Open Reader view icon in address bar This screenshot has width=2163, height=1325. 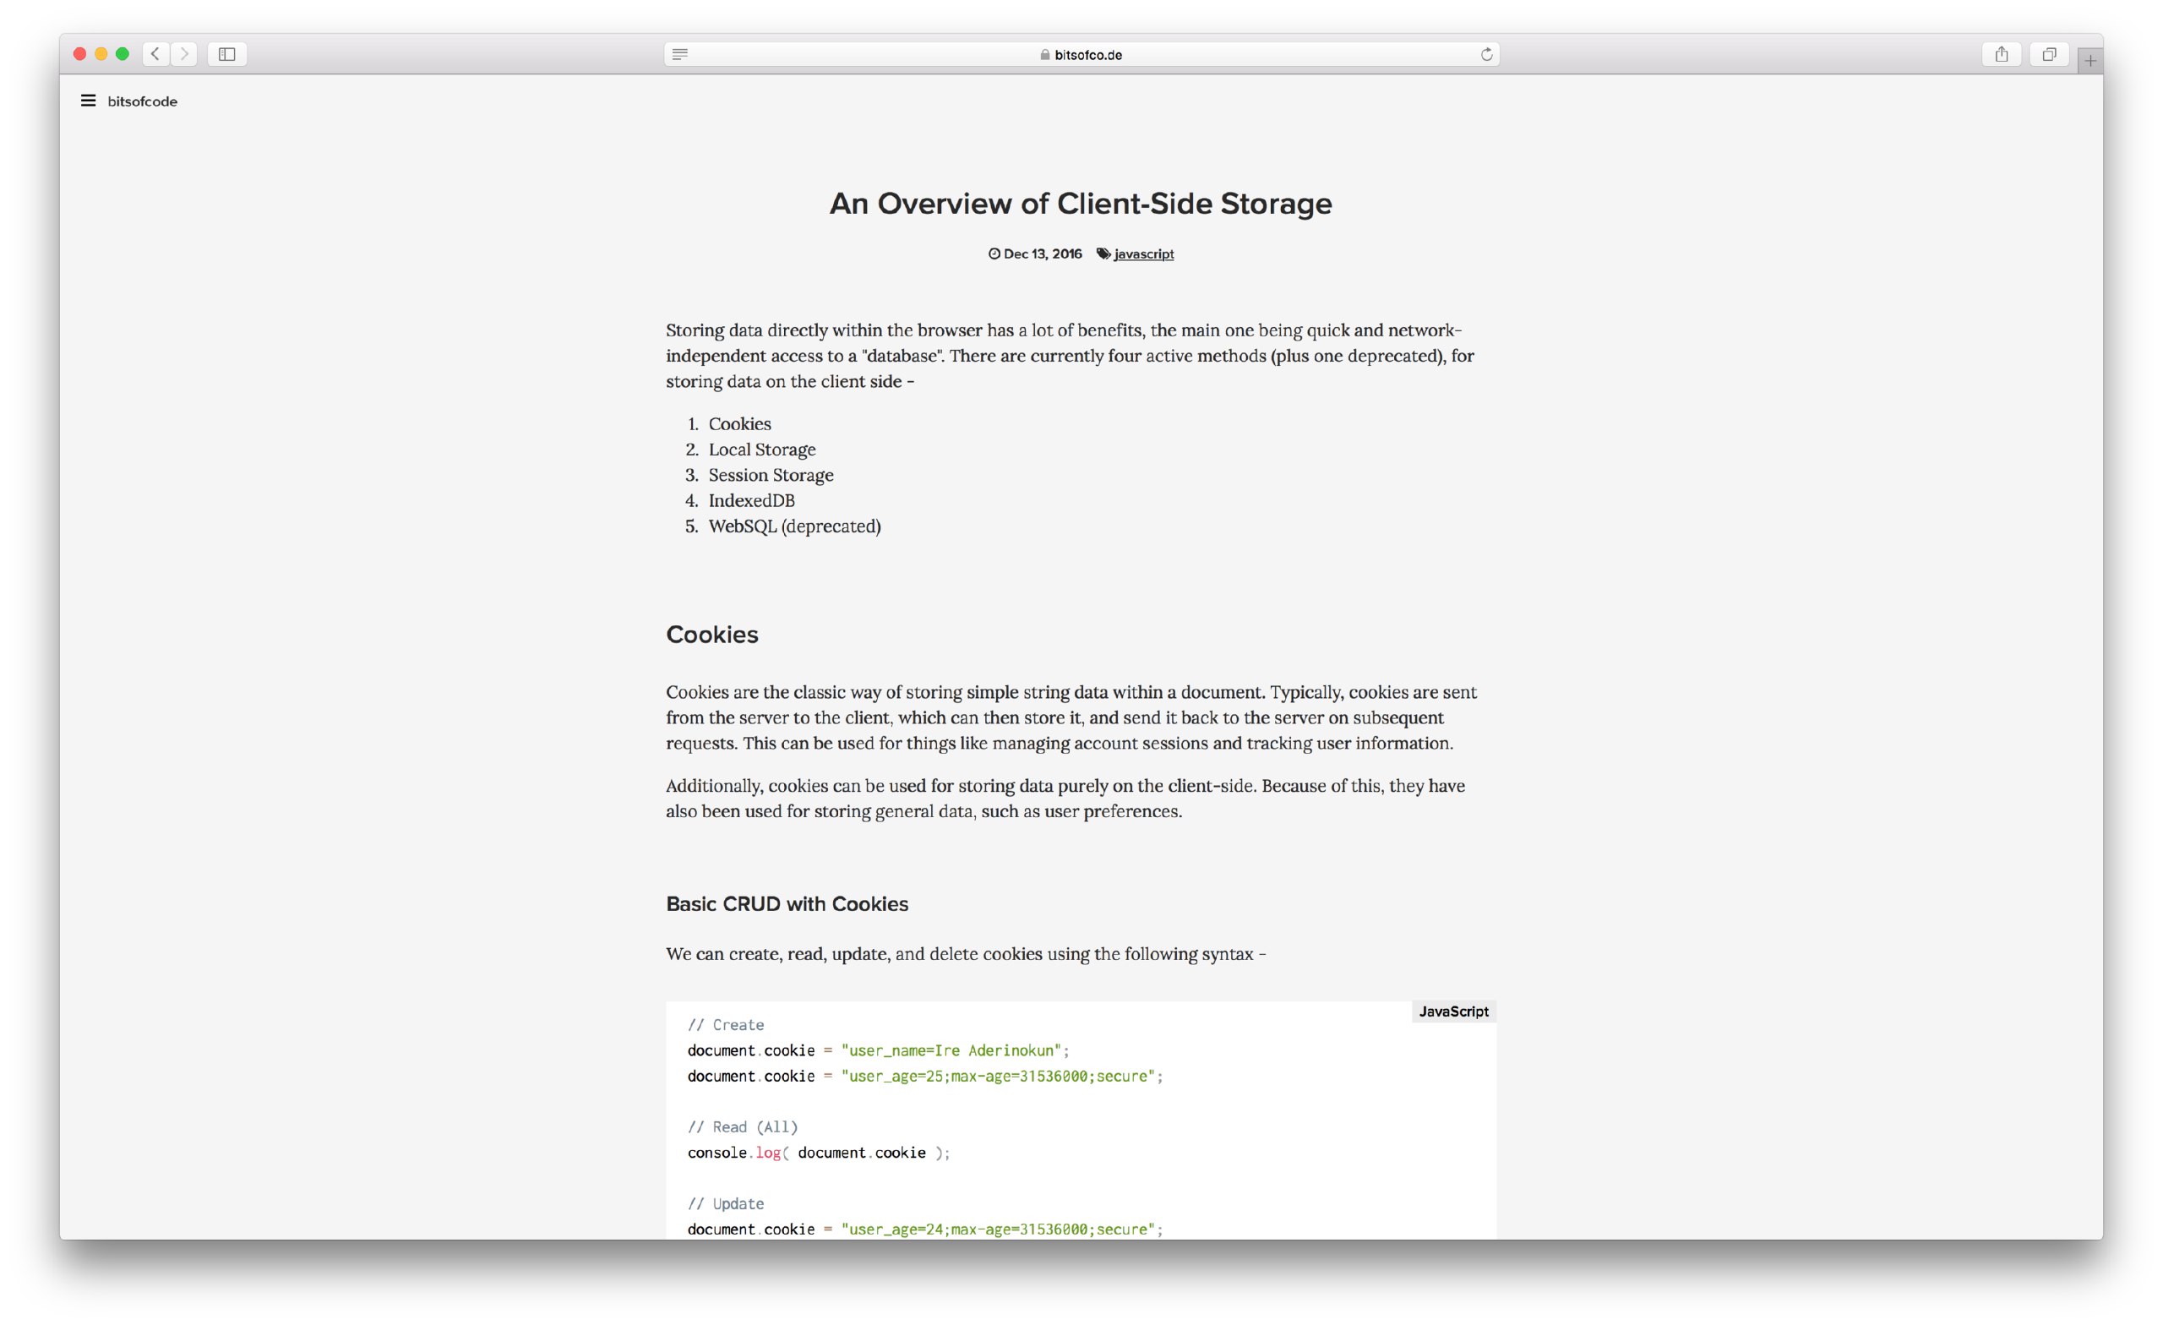679,54
